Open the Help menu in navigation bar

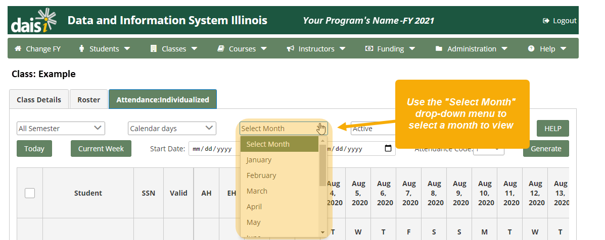coord(547,49)
